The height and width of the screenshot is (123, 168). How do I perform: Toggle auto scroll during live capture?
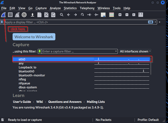[103, 15]
